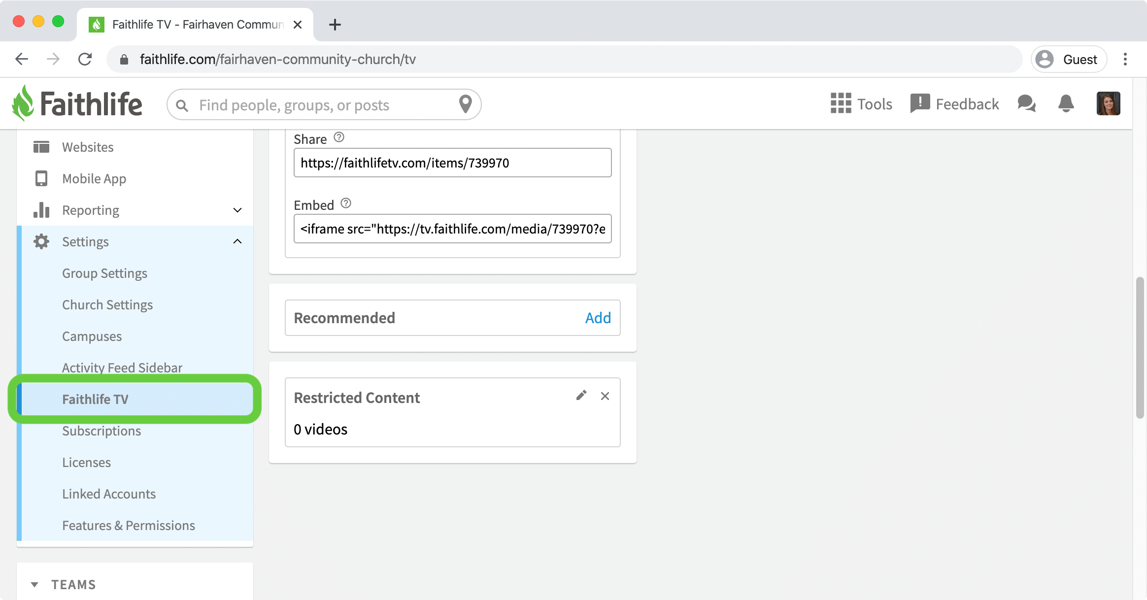Open the browser three-dot menu
The height and width of the screenshot is (600, 1147).
pyautogui.click(x=1125, y=59)
